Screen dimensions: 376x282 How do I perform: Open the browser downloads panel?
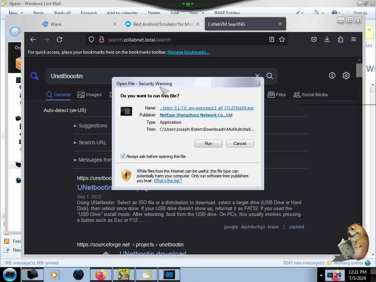pos(327,39)
